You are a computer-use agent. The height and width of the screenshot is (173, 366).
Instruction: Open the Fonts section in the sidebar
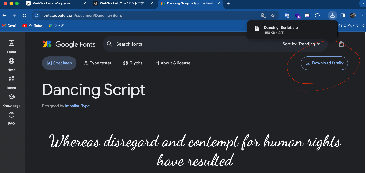point(12,47)
